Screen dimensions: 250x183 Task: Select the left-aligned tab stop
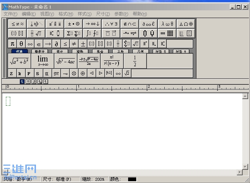pos(22,82)
